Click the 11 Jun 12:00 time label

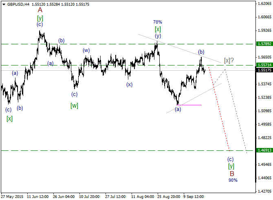click(37, 197)
